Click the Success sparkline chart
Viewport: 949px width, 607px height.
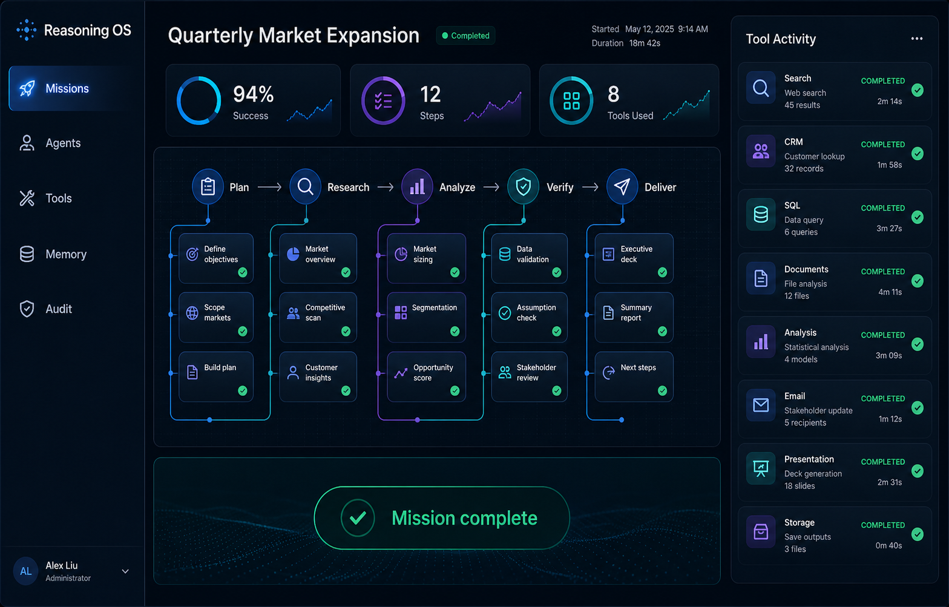click(310, 110)
